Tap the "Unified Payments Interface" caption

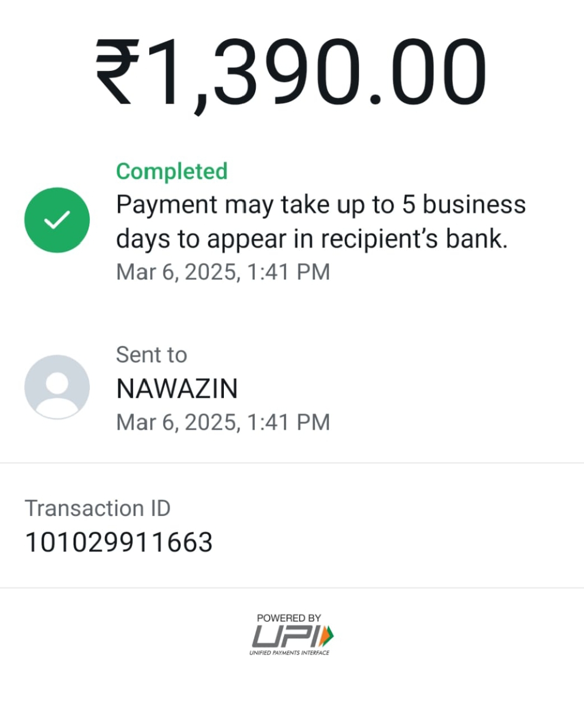click(289, 653)
